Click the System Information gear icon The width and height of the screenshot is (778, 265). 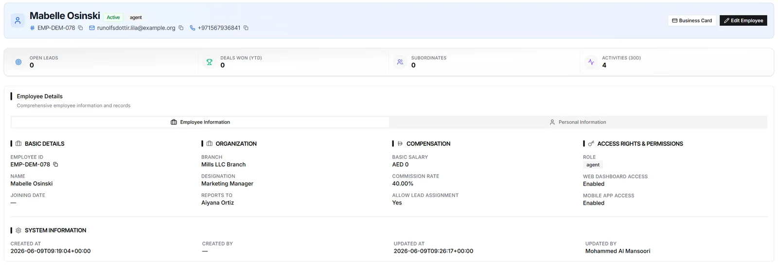click(x=18, y=230)
